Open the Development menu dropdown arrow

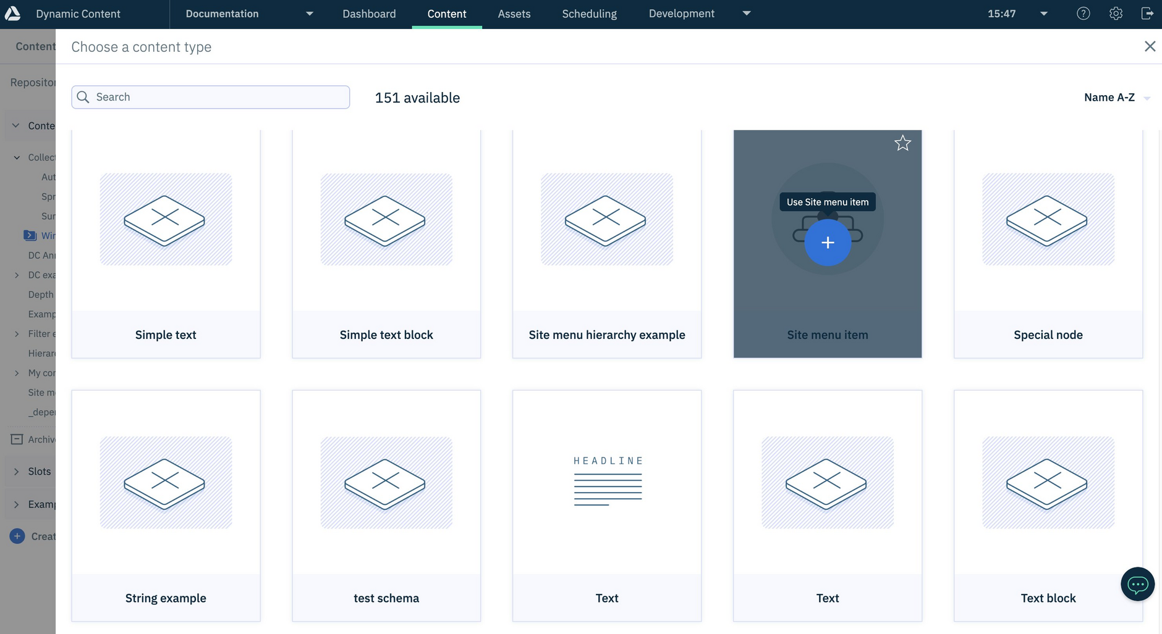click(x=747, y=13)
